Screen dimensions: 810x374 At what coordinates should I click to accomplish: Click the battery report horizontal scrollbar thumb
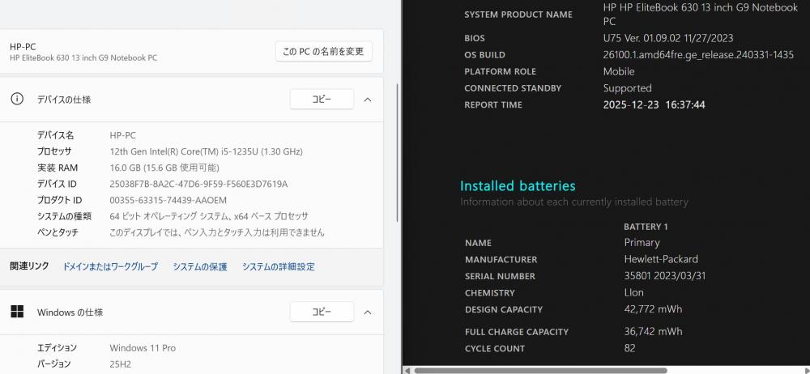coord(540,371)
